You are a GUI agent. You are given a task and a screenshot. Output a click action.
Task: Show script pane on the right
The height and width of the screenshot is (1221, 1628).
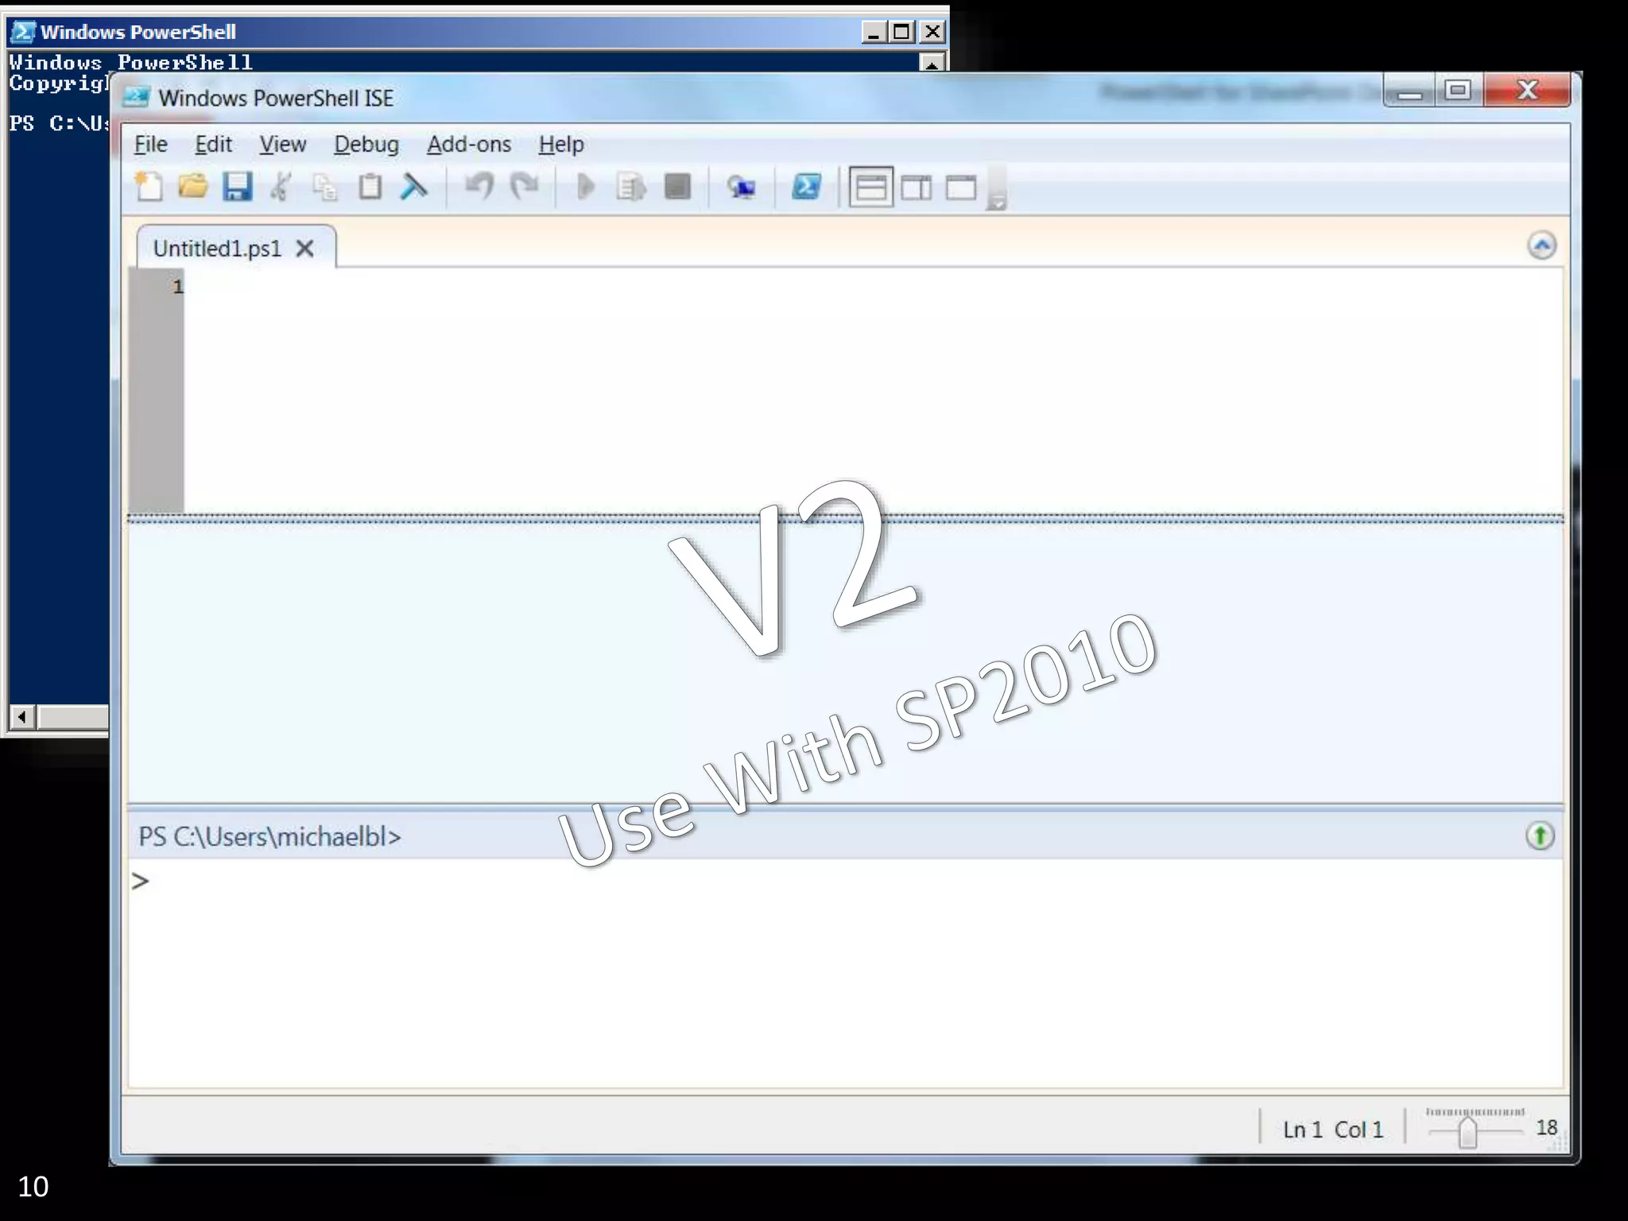point(916,188)
